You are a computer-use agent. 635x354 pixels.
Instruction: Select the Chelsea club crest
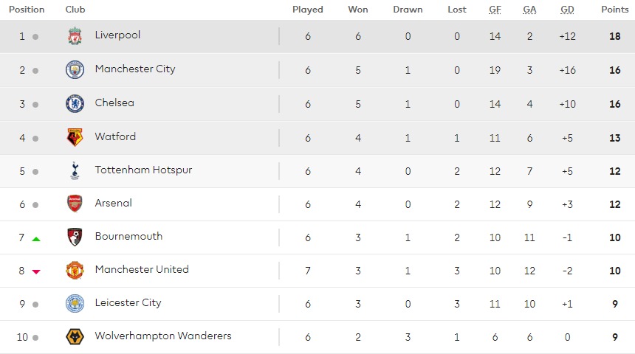click(x=75, y=103)
